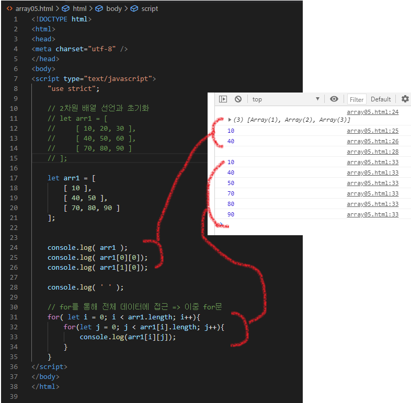411x403 pixels.
Task: Click line number 17 in the gutter
Action: 14,178
